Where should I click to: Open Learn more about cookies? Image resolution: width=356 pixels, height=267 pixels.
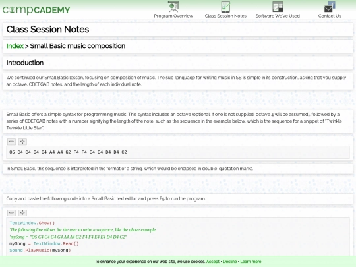coord(251,262)
